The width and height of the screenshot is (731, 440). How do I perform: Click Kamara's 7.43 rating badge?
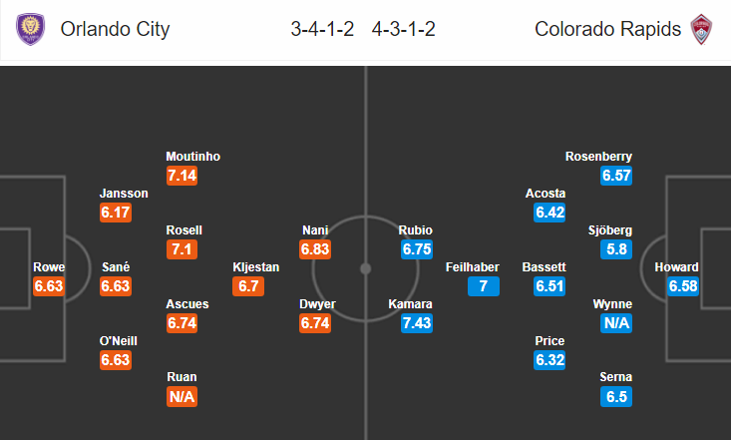(x=417, y=323)
